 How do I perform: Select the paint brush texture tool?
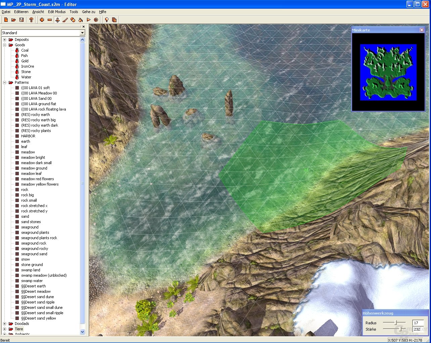(x=65, y=20)
